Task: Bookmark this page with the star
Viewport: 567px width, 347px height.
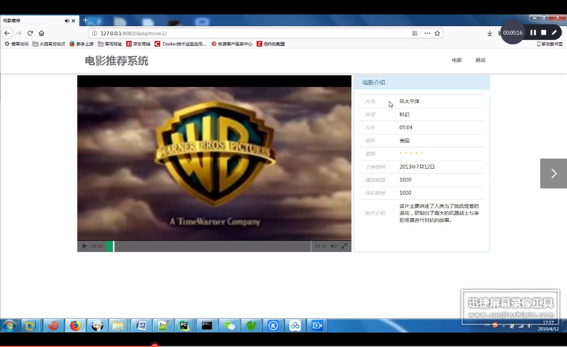Action: click(437, 33)
